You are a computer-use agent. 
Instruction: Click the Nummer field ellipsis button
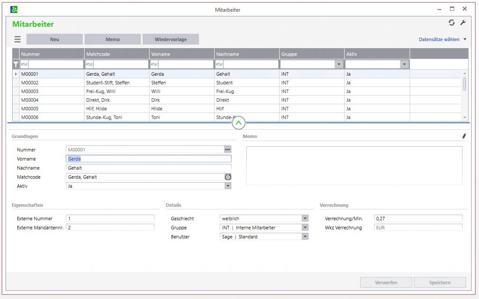click(228, 149)
